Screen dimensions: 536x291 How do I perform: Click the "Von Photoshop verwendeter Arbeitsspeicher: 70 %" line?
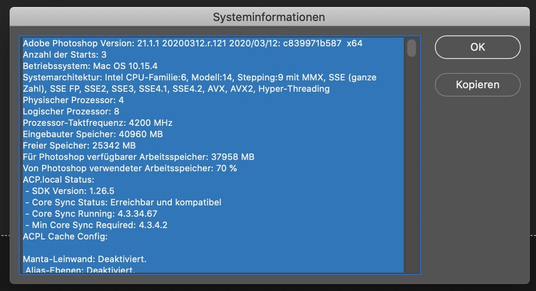coord(130,168)
